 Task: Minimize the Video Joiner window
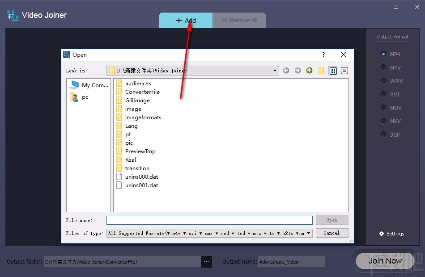click(406, 7)
